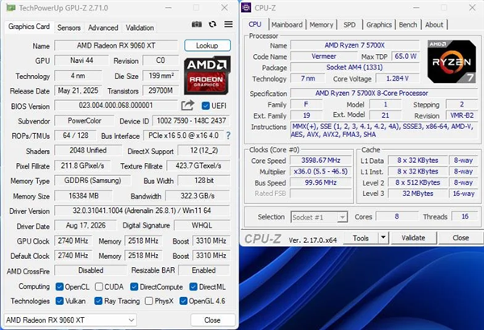
Task: Open the Bench tab in CPU-Z
Action: point(407,25)
